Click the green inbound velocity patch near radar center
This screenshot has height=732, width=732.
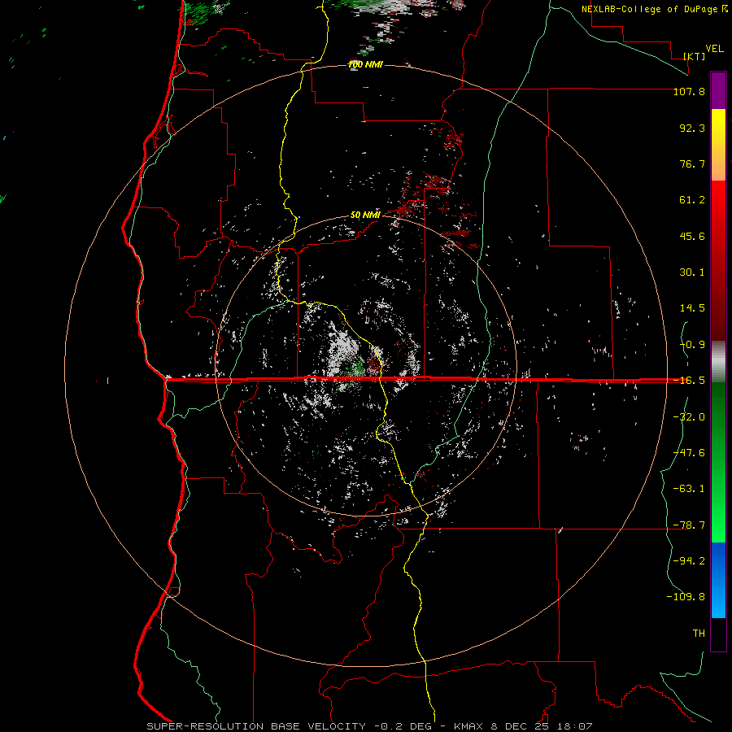click(x=359, y=368)
